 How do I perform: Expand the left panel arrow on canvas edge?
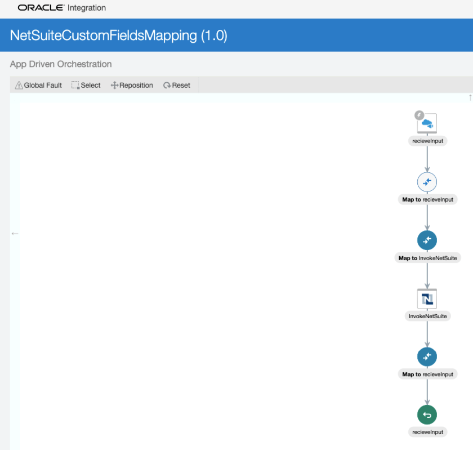pos(15,233)
